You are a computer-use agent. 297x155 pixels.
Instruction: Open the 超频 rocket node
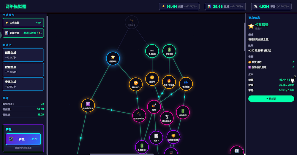click(154, 106)
